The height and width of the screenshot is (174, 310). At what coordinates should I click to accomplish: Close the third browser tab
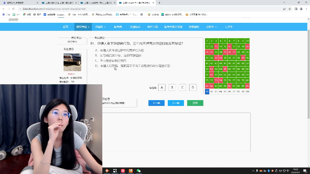(x=115, y=3)
